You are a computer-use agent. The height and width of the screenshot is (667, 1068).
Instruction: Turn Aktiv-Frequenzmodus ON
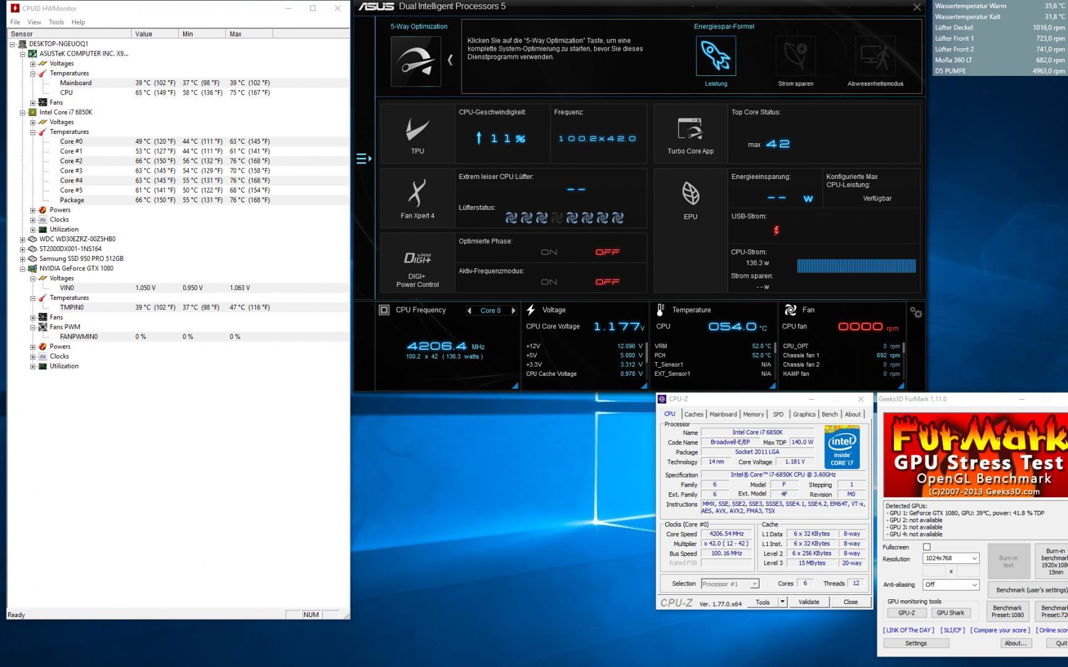(548, 282)
